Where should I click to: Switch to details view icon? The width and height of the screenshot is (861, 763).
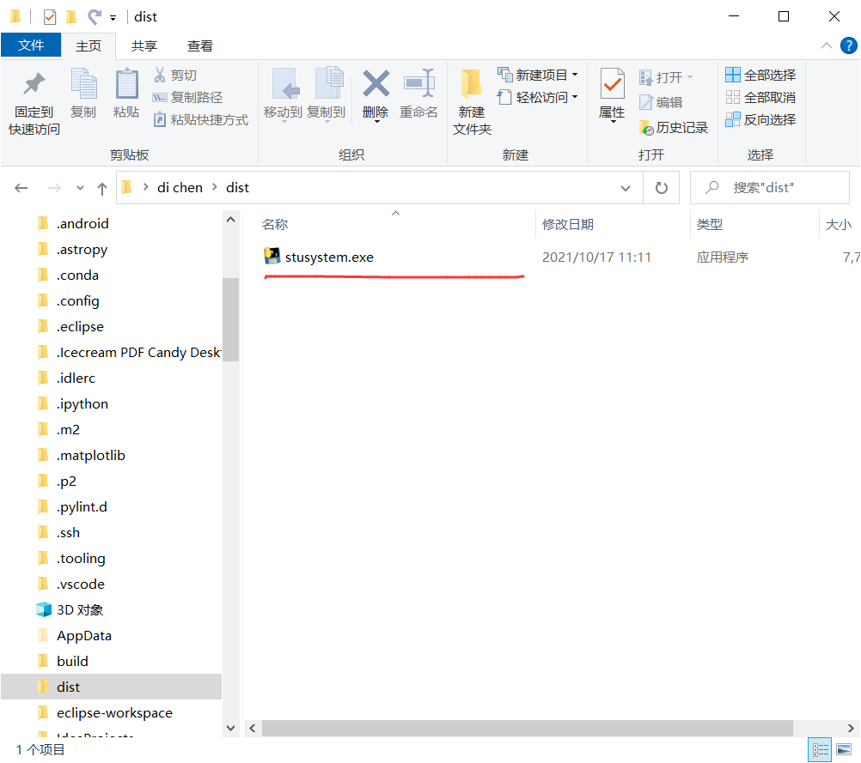[x=820, y=750]
